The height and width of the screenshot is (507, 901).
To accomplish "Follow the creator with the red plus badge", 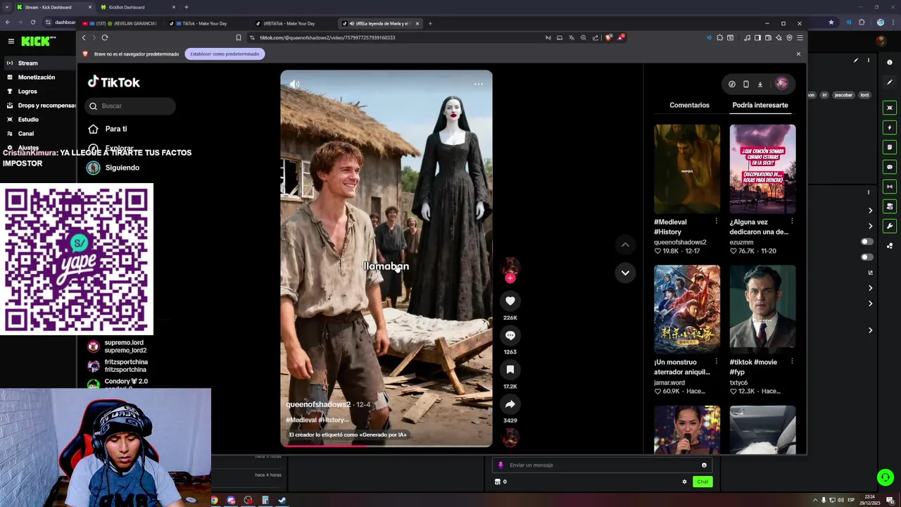I will [x=510, y=278].
